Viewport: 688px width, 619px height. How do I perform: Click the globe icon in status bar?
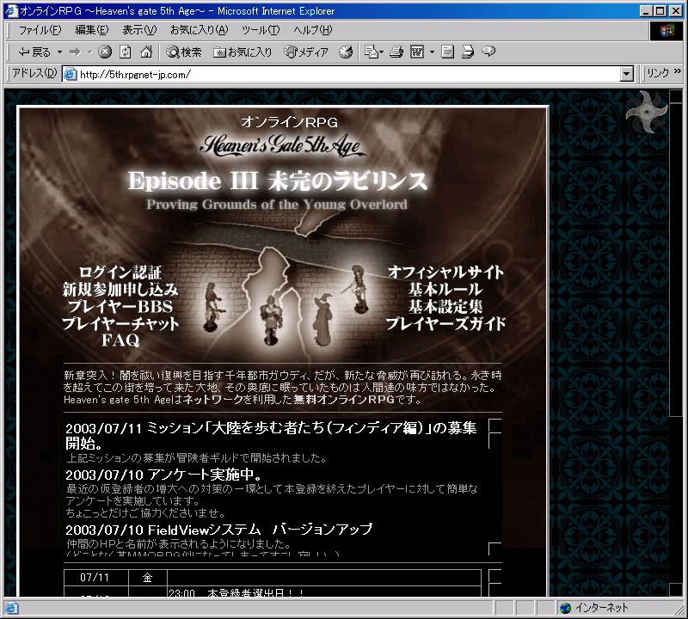565,608
